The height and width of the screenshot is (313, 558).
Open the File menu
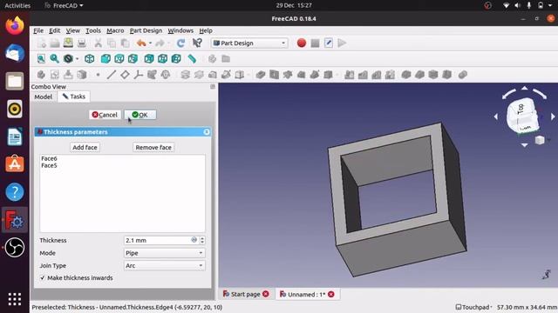click(38, 30)
